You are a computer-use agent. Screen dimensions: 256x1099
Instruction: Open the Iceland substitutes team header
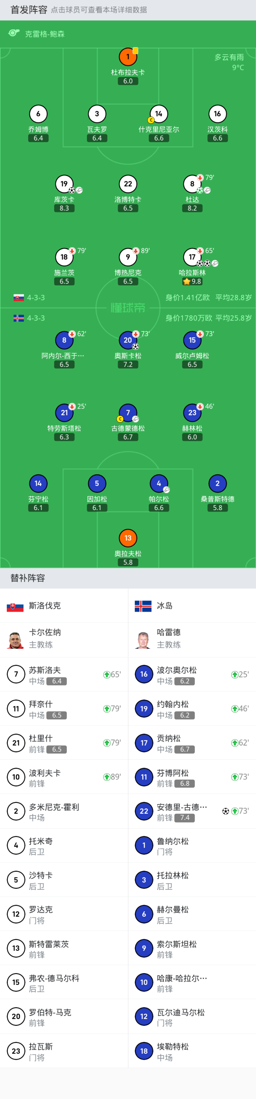pos(192,605)
